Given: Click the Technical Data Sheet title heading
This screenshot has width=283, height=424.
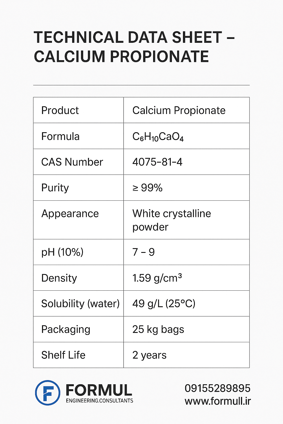Looking at the screenshot, I should point(134,47).
